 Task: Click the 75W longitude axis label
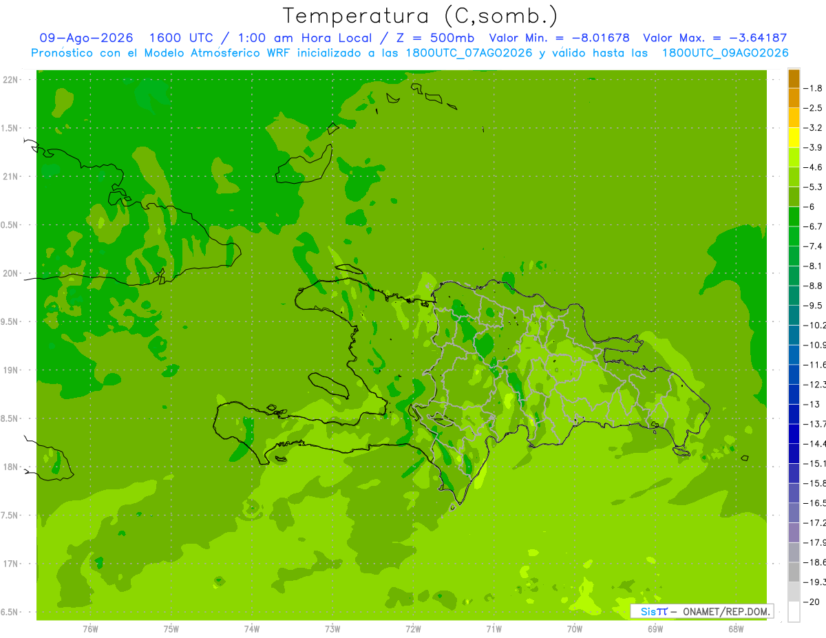pos(171,629)
